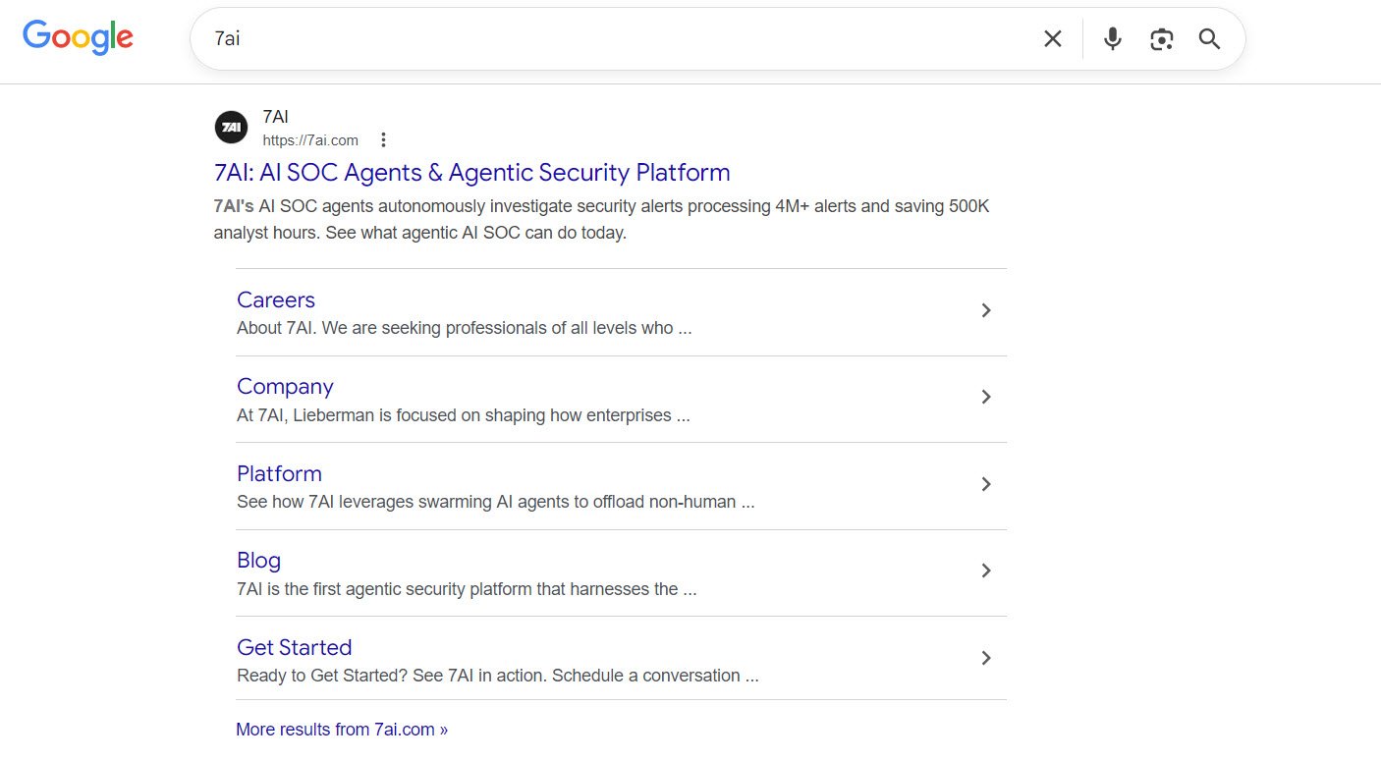Click the Blog row chevron arrow
Viewport: 1381px width, 761px height.
(987, 571)
